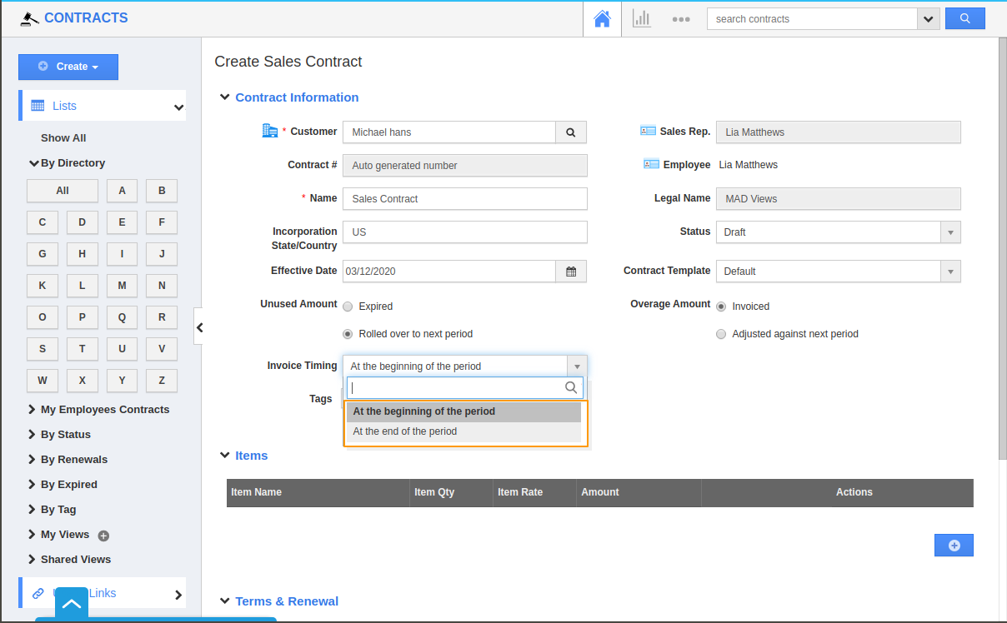Collapse the left sidebar panel arrow
Viewport: 1007px width, 623px height.
199,327
